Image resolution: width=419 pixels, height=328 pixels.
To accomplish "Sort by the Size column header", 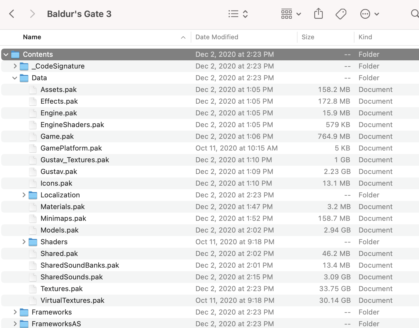I will coord(308,37).
